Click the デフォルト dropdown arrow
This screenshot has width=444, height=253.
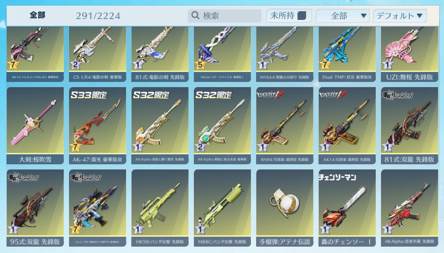pos(420,16)
